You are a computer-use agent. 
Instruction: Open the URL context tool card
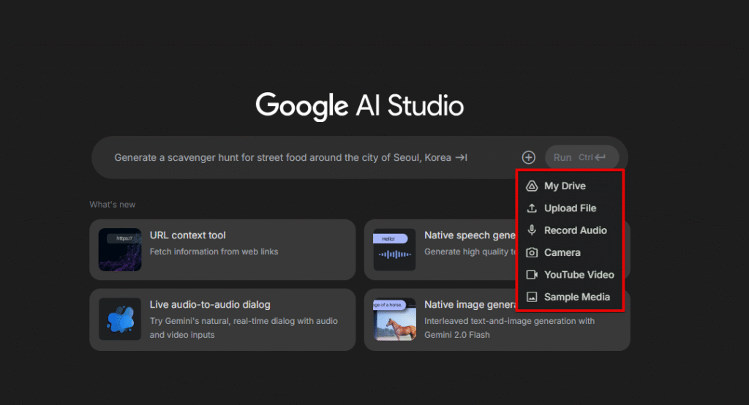click(x=222, y=250)
